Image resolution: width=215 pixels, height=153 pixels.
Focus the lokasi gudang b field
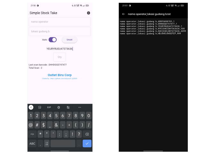click(60, 32)
